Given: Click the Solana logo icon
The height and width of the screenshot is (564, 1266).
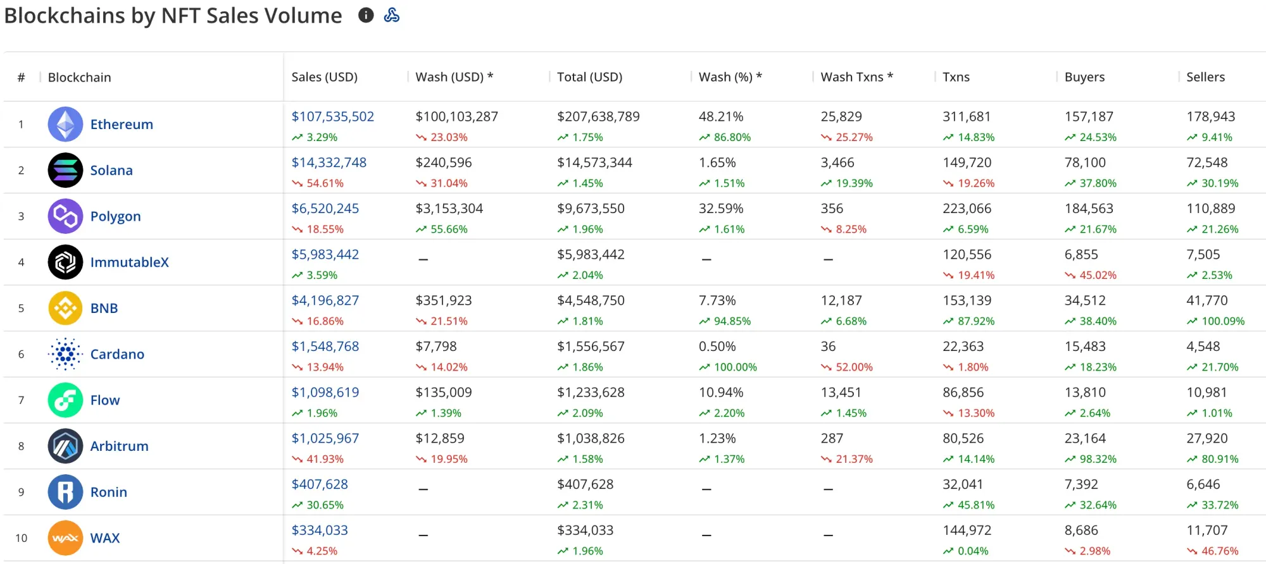Looking at the screenshot, I should pos(65,170).
